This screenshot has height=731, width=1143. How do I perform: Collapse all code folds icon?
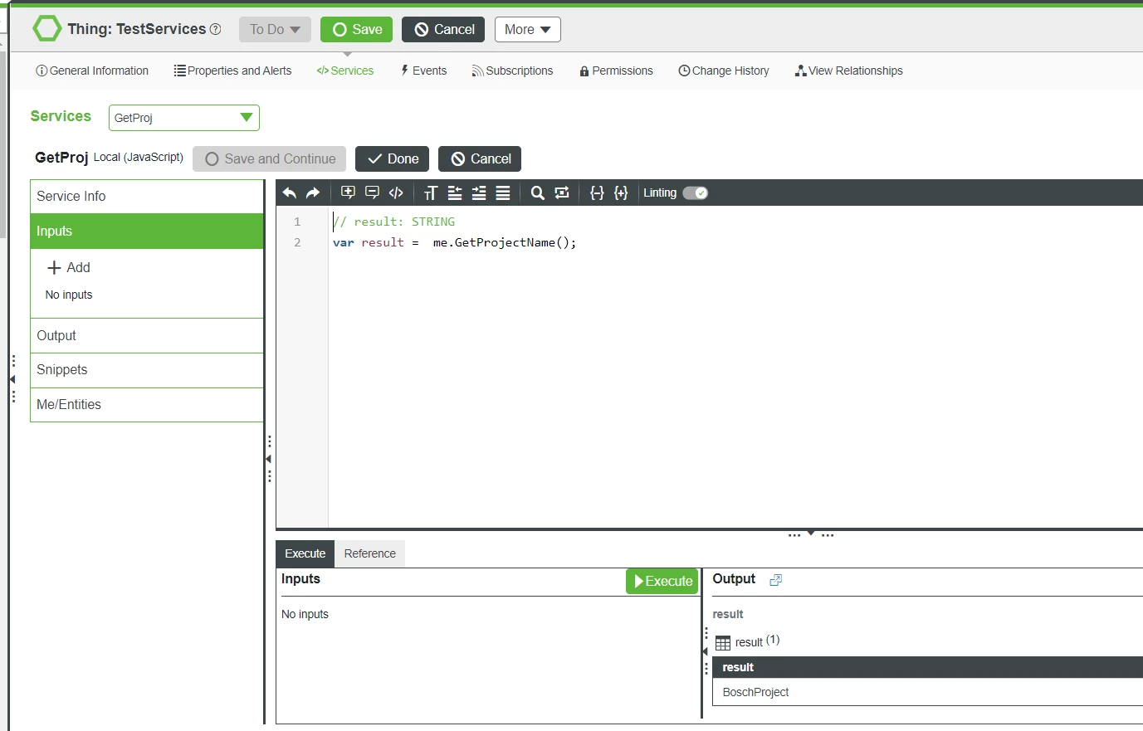pyautogui.click(x=596, y=192)
